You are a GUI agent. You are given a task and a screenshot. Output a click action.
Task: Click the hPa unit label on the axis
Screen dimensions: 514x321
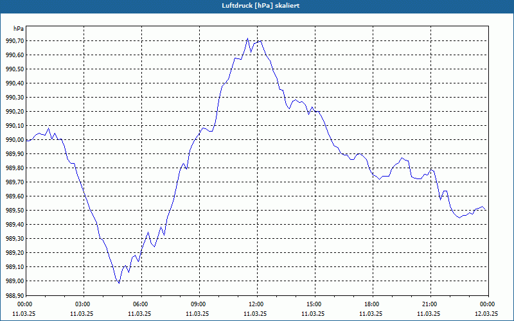(x=19, y=29)
